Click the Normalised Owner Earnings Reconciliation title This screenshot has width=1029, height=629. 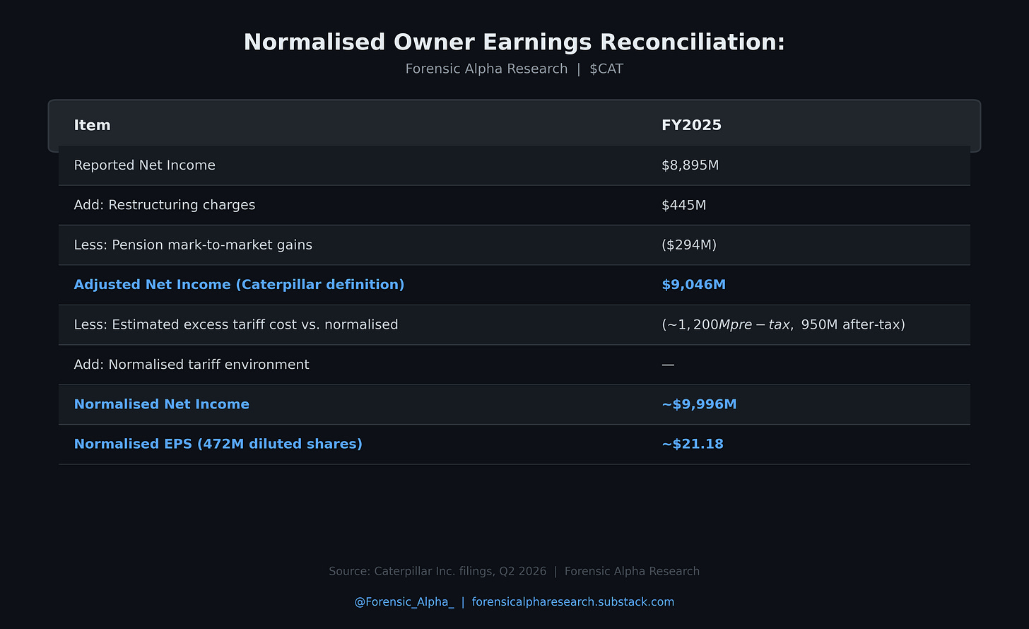[514, 42]
